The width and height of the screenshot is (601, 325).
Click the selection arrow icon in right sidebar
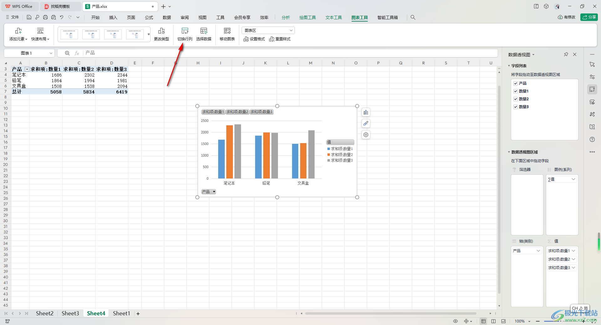click(592, 64)
